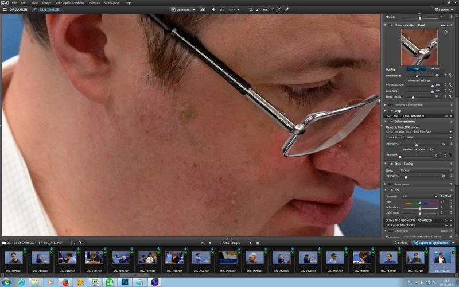Open help for the Noise reduction palette
Viewport: 459px width, 287px height.
coord(451,25)
